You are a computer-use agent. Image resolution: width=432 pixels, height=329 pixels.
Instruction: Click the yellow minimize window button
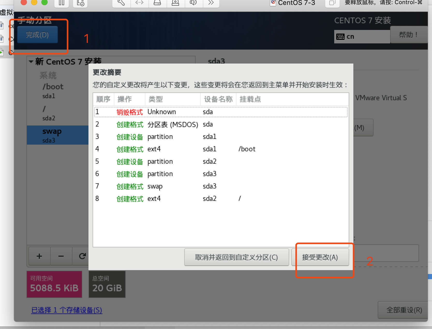coord(34,2)
